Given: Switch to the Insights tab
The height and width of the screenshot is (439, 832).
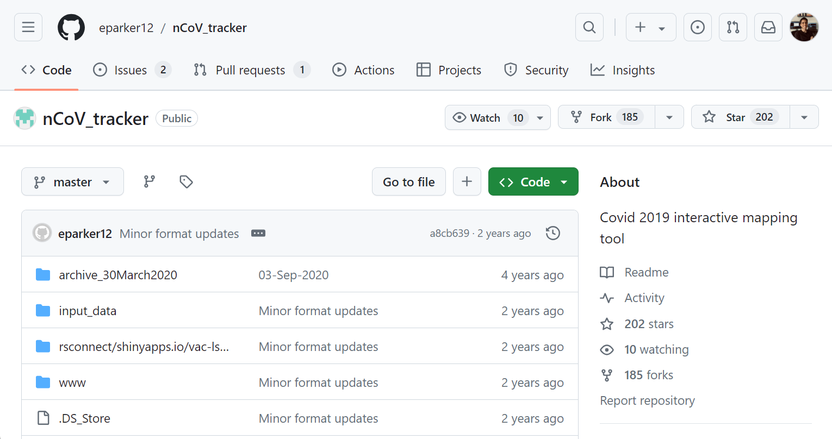Looking at the screenshot, I should (x=623, y=70).
